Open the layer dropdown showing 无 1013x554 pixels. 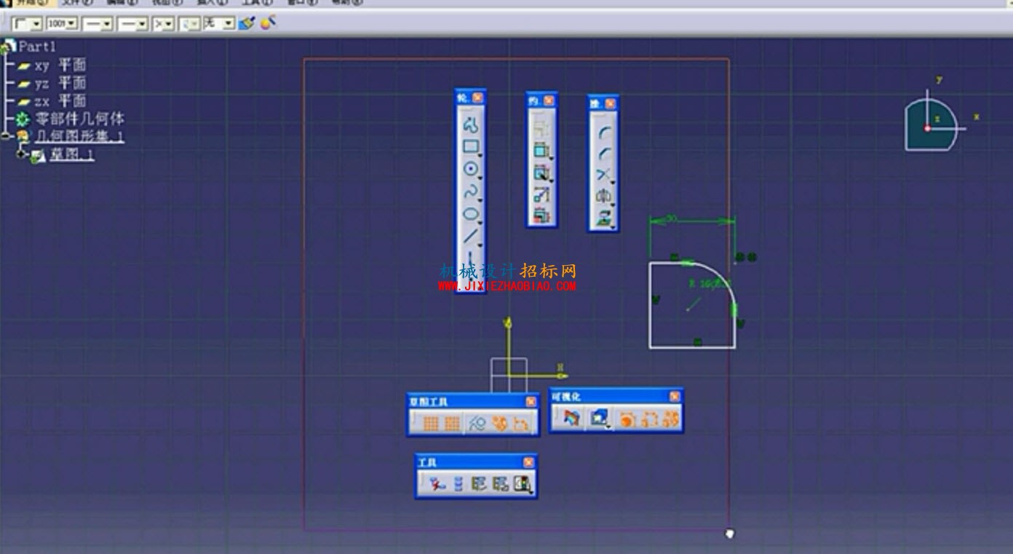pyautogui.click(x=218, y=24)
